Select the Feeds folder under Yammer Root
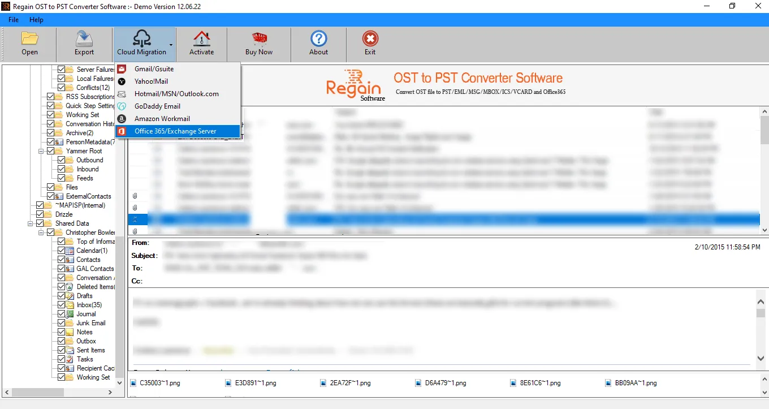This screenshot has height=409, width=769. tap(85, 178)
